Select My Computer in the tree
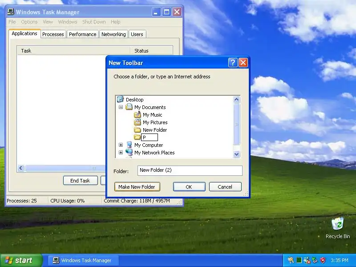Screen dimensions: 356x267 tap(149, 145)
